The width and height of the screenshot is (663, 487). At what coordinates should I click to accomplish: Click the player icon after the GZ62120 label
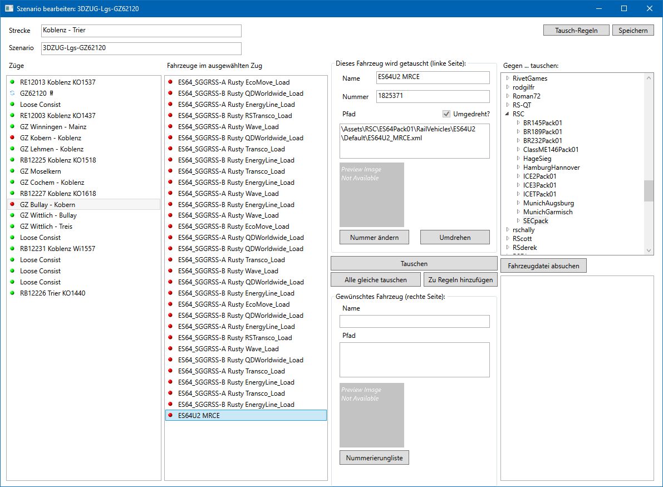coord(51,94)
